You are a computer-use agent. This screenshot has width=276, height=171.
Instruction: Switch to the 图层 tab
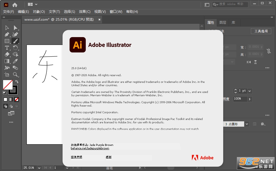click(x=223, y=23)
